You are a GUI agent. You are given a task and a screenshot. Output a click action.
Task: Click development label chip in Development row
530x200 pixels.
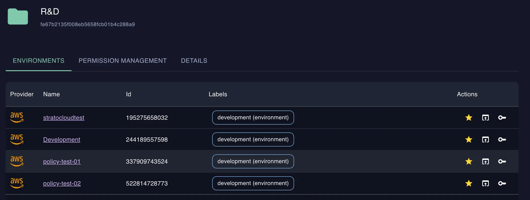[x=253, y=139]
